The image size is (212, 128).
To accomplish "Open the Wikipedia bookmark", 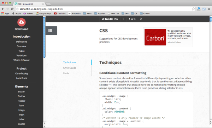I will pyautogui.click(x=74, y=13).
